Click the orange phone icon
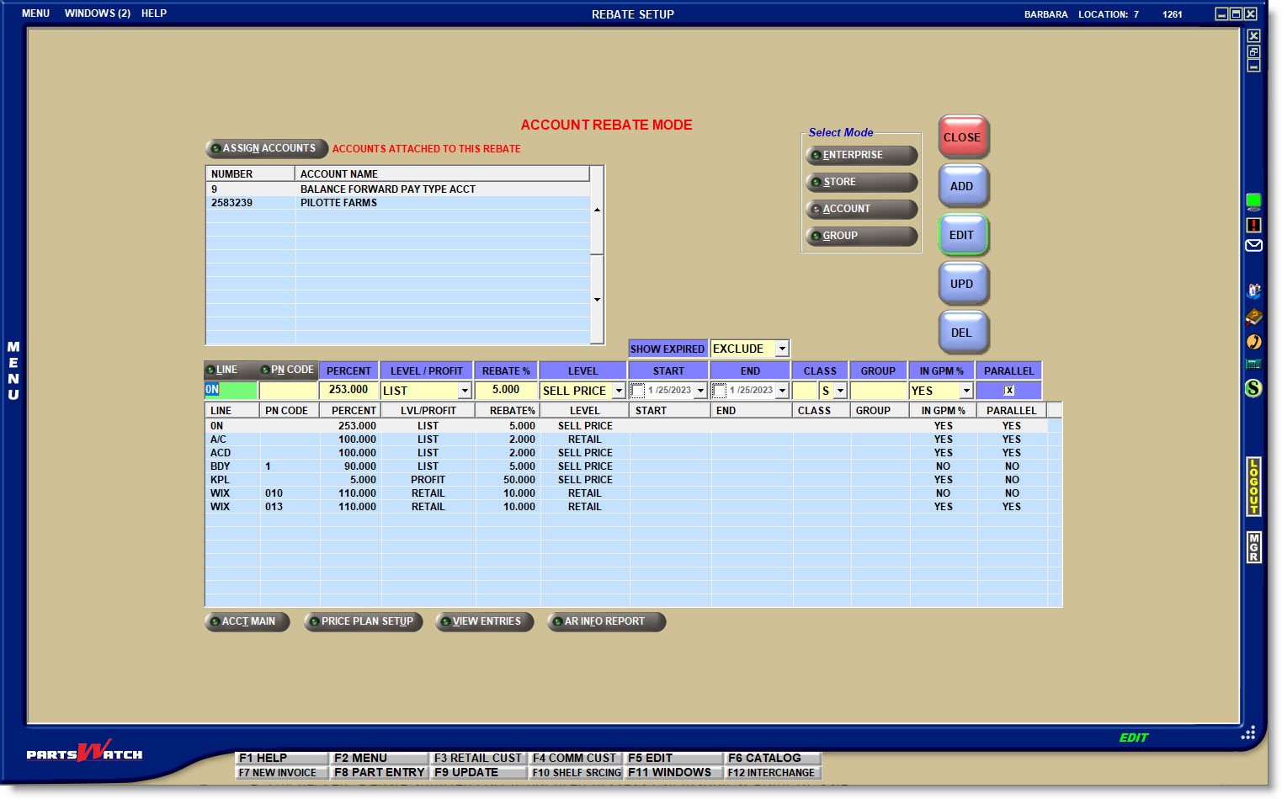 coord(1253,341)
